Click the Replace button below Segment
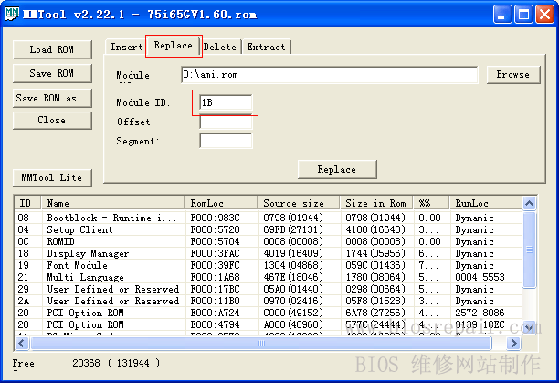This screenshot has height=383, width=559. pos(337,169)
